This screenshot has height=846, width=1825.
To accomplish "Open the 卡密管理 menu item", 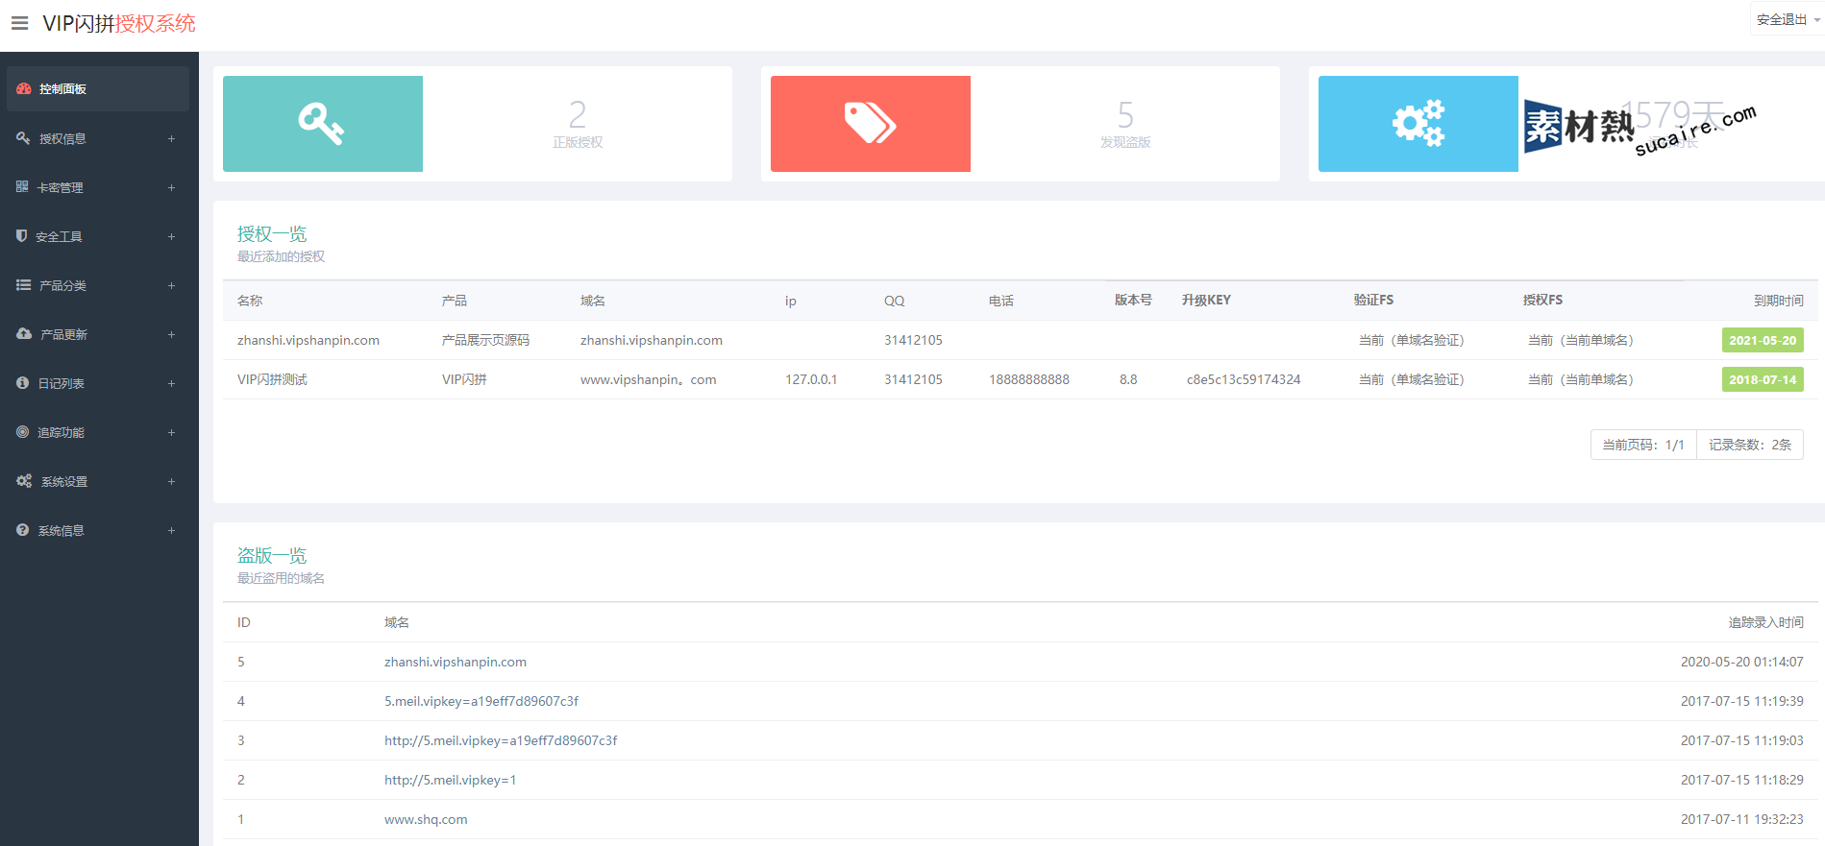I will (97, 187).
